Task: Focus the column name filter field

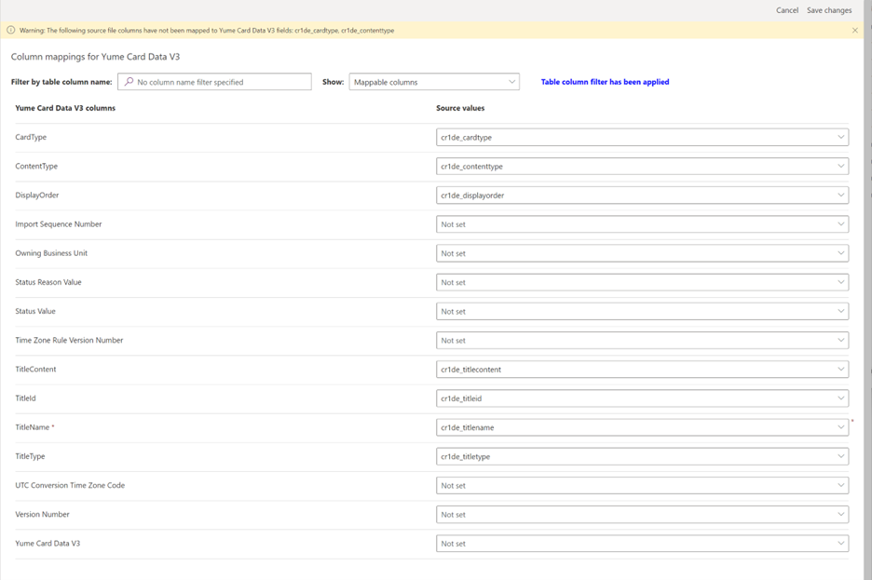Action: point(214,82)
